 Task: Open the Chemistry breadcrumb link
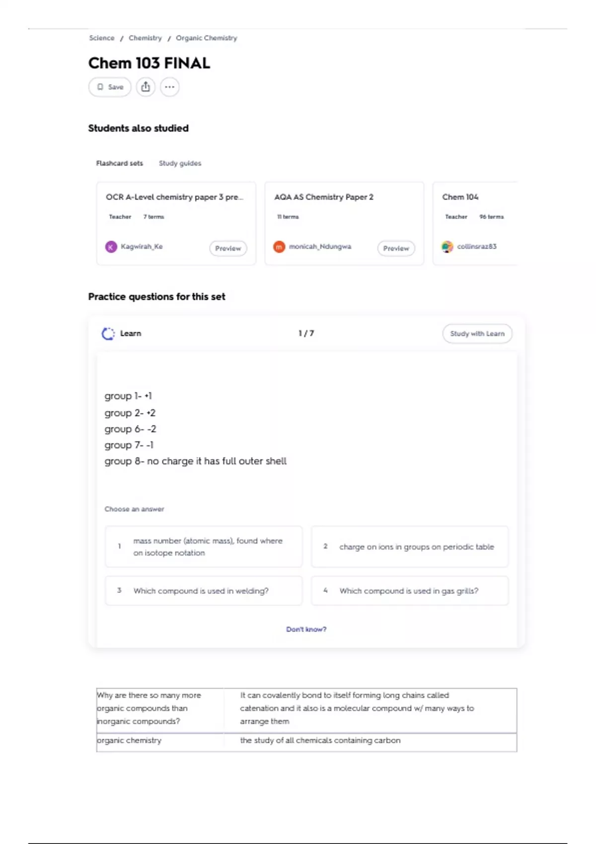(x=145, y=38)
